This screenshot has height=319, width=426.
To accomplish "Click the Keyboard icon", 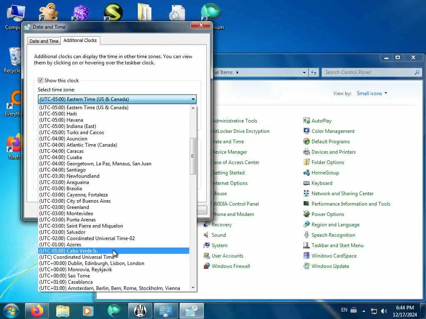I will (306, 183).
